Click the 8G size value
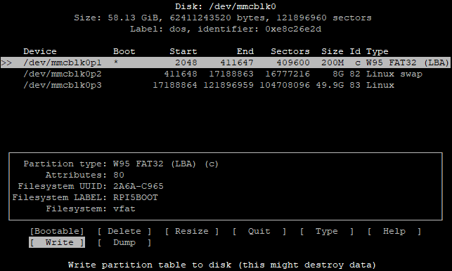Viewport: 452px width, 271px height. (x=338, y=74)
